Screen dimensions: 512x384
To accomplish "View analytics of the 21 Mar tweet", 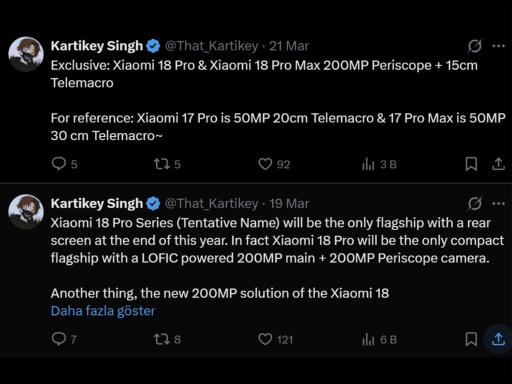I will (x=368, y=164).
